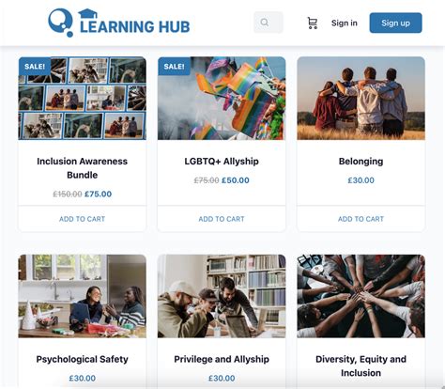Image resolution: width=445 pixels, height=389 pixels.
Task: Open the Sign in link
Action: click(345, 23)
